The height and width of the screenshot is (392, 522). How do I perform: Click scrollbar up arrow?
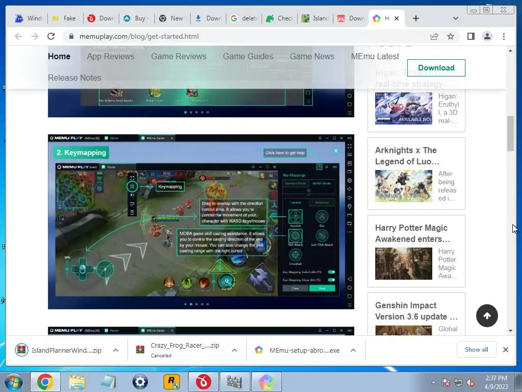pyautogui.click(x=510, y=51)
